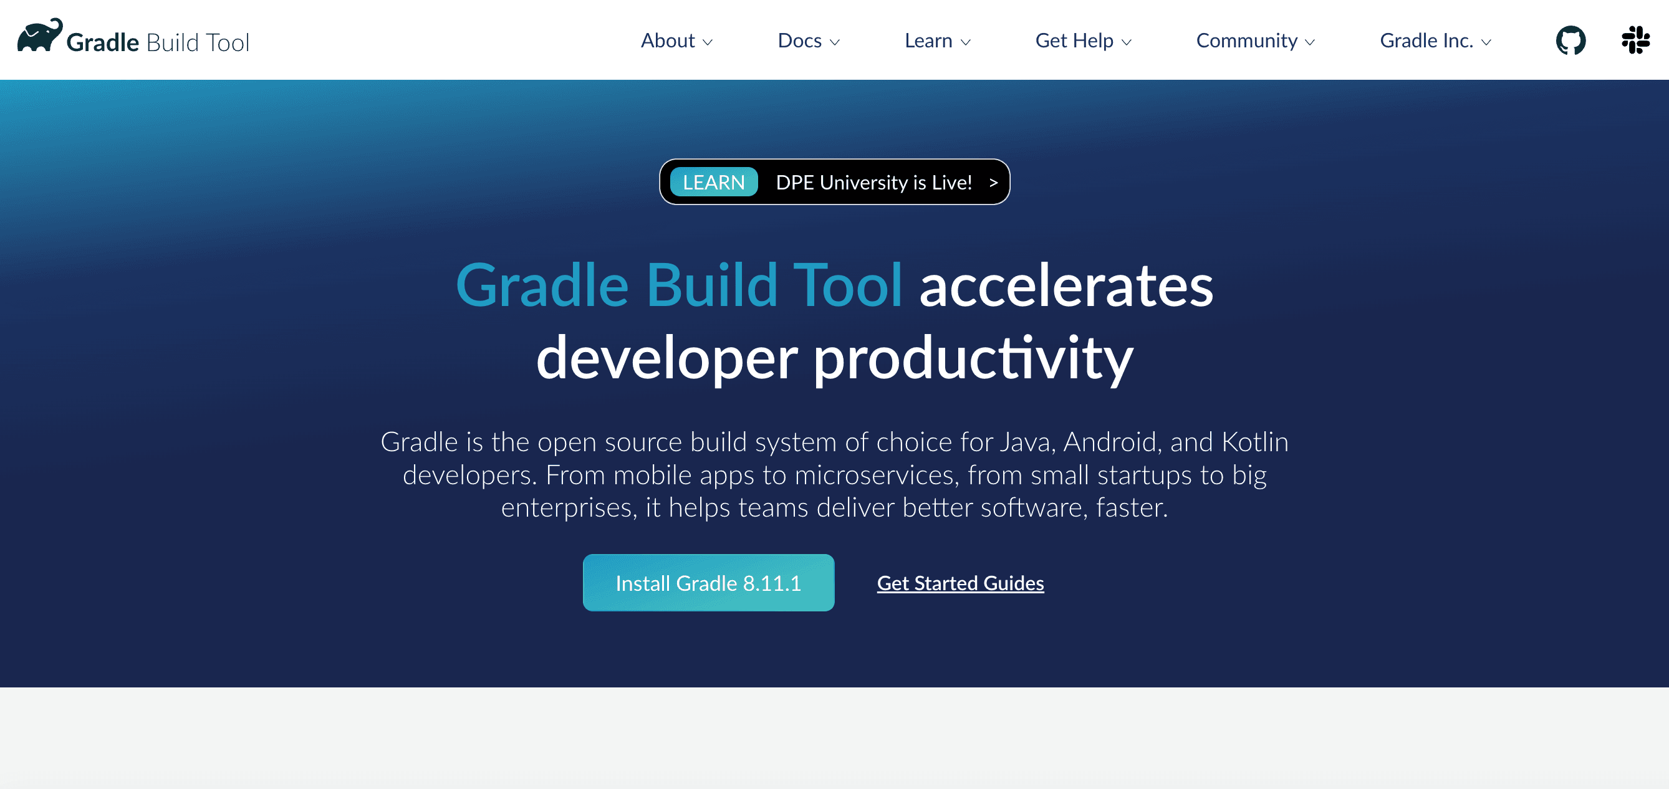This screenshot has width=1669, height=789.
Task: Click the LEARN badge on announcement
Action: pyautogui.click(x=713, y=182)
